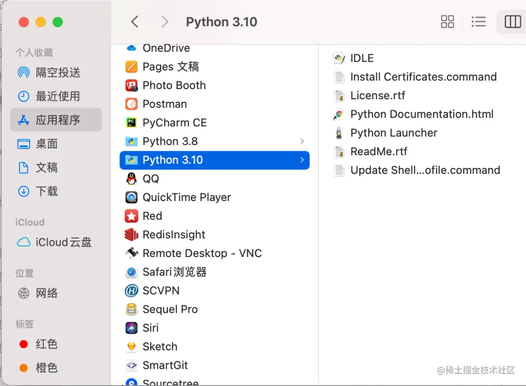This screenshot has height=386, width=526.
Task: Switch to list view
Action: (479, 22)
